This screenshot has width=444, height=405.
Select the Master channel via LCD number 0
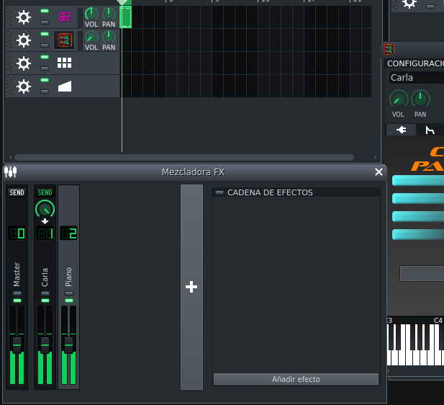(17, 233)
